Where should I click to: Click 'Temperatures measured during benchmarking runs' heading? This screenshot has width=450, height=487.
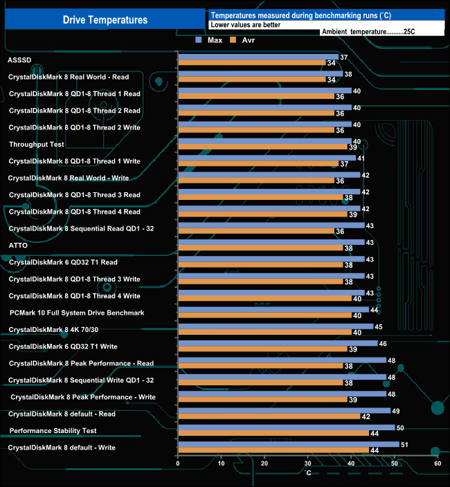click(300, 15)
